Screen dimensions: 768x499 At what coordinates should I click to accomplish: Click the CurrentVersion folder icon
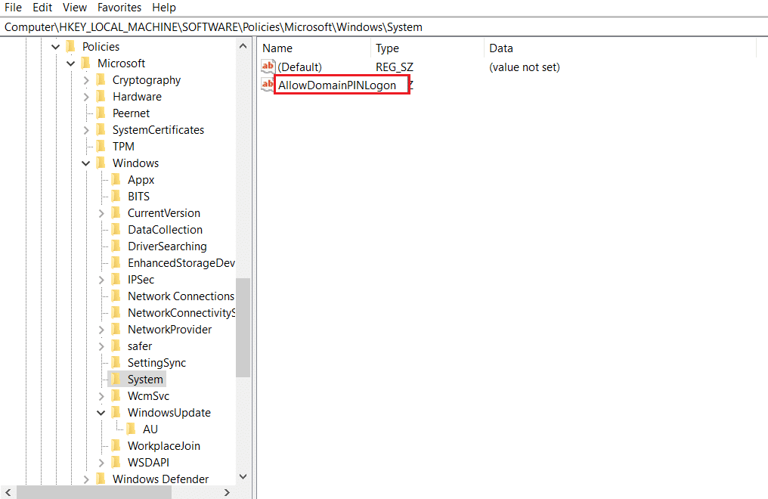click(116, 213)
